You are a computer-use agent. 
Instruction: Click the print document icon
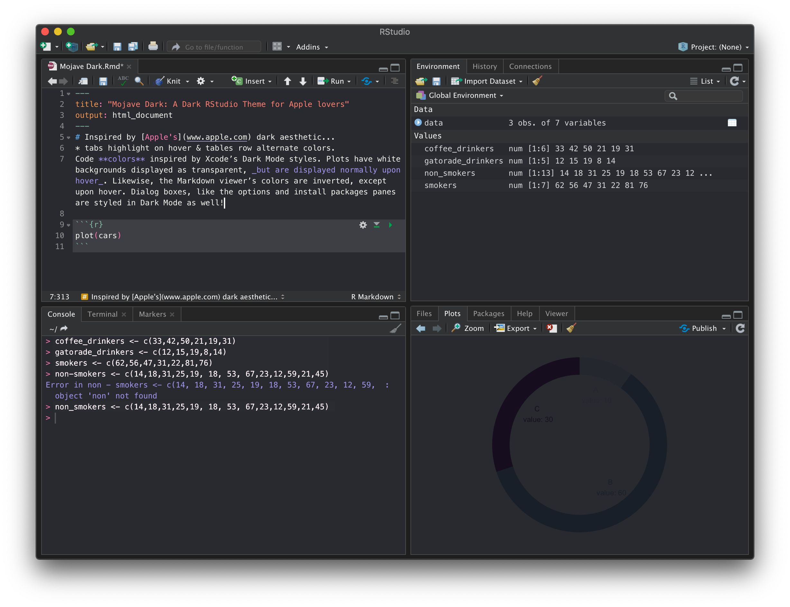(x=153, y=47)
